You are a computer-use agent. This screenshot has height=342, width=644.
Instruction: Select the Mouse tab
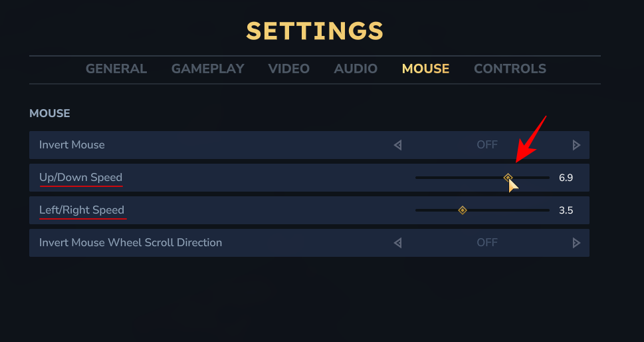425,69
